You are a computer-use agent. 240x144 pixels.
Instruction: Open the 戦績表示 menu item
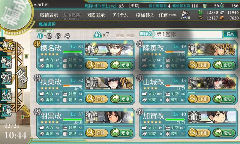click(49, 15)
